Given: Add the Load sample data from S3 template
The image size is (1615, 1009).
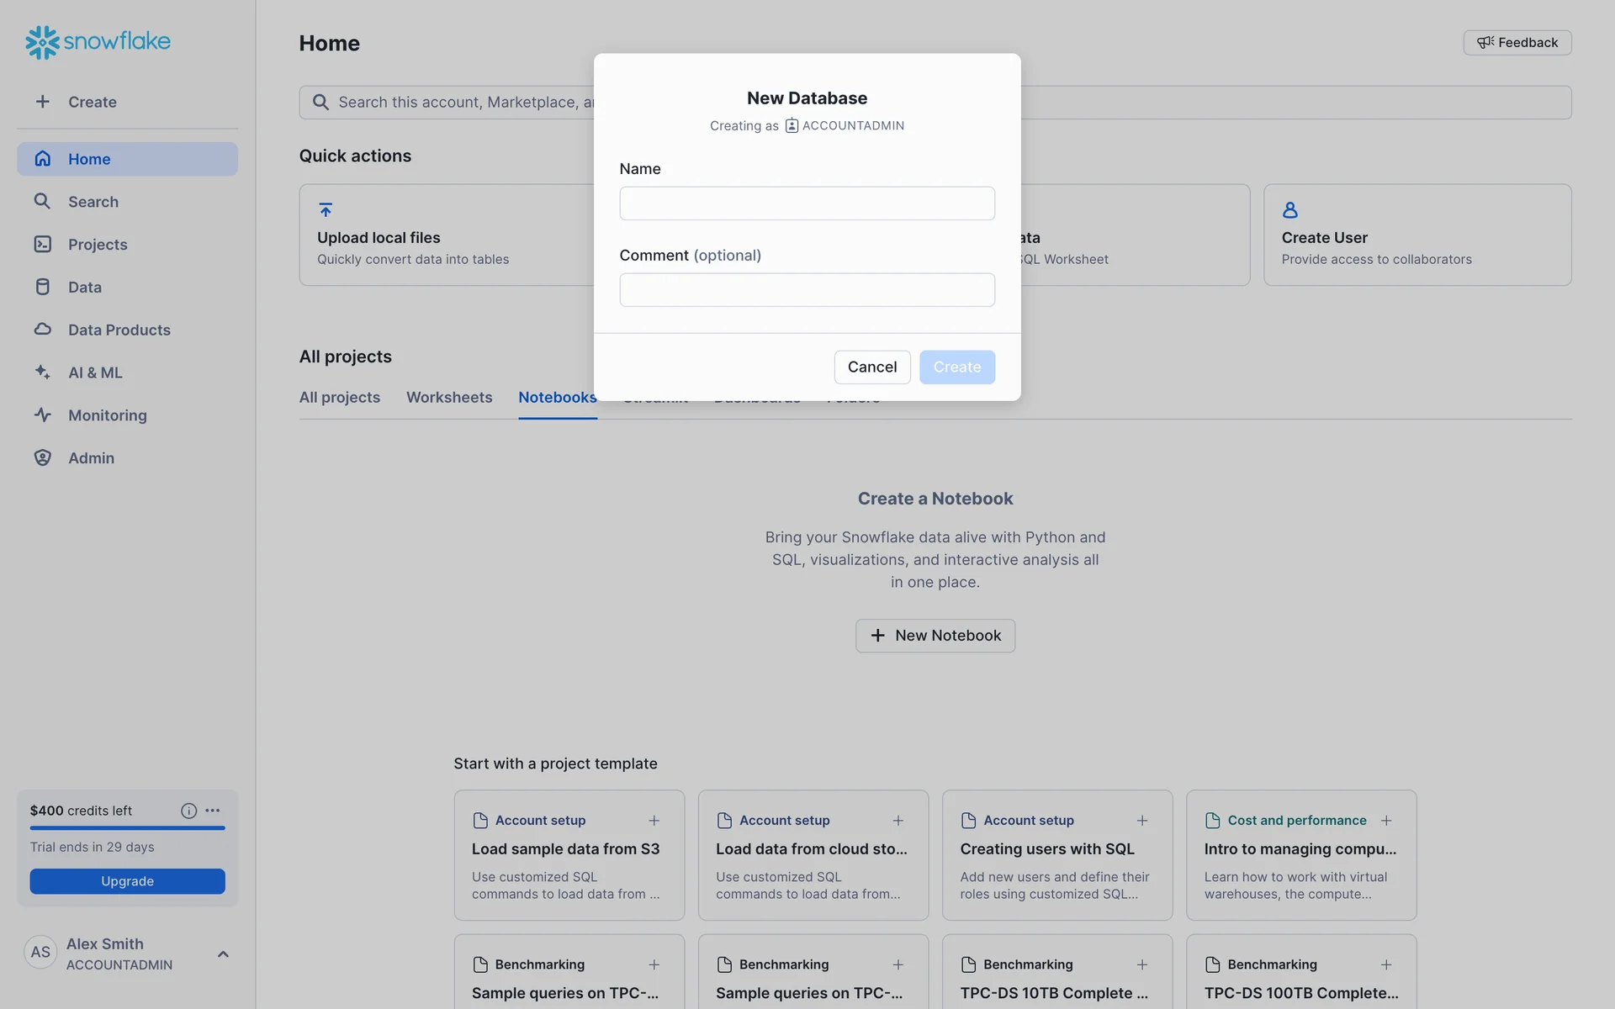Looking at the screenshot, I should click(x=654, y=821).
